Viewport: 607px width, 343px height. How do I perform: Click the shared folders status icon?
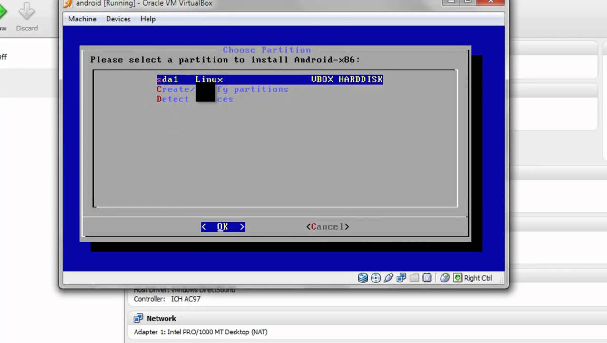click(x=414, y=278)
